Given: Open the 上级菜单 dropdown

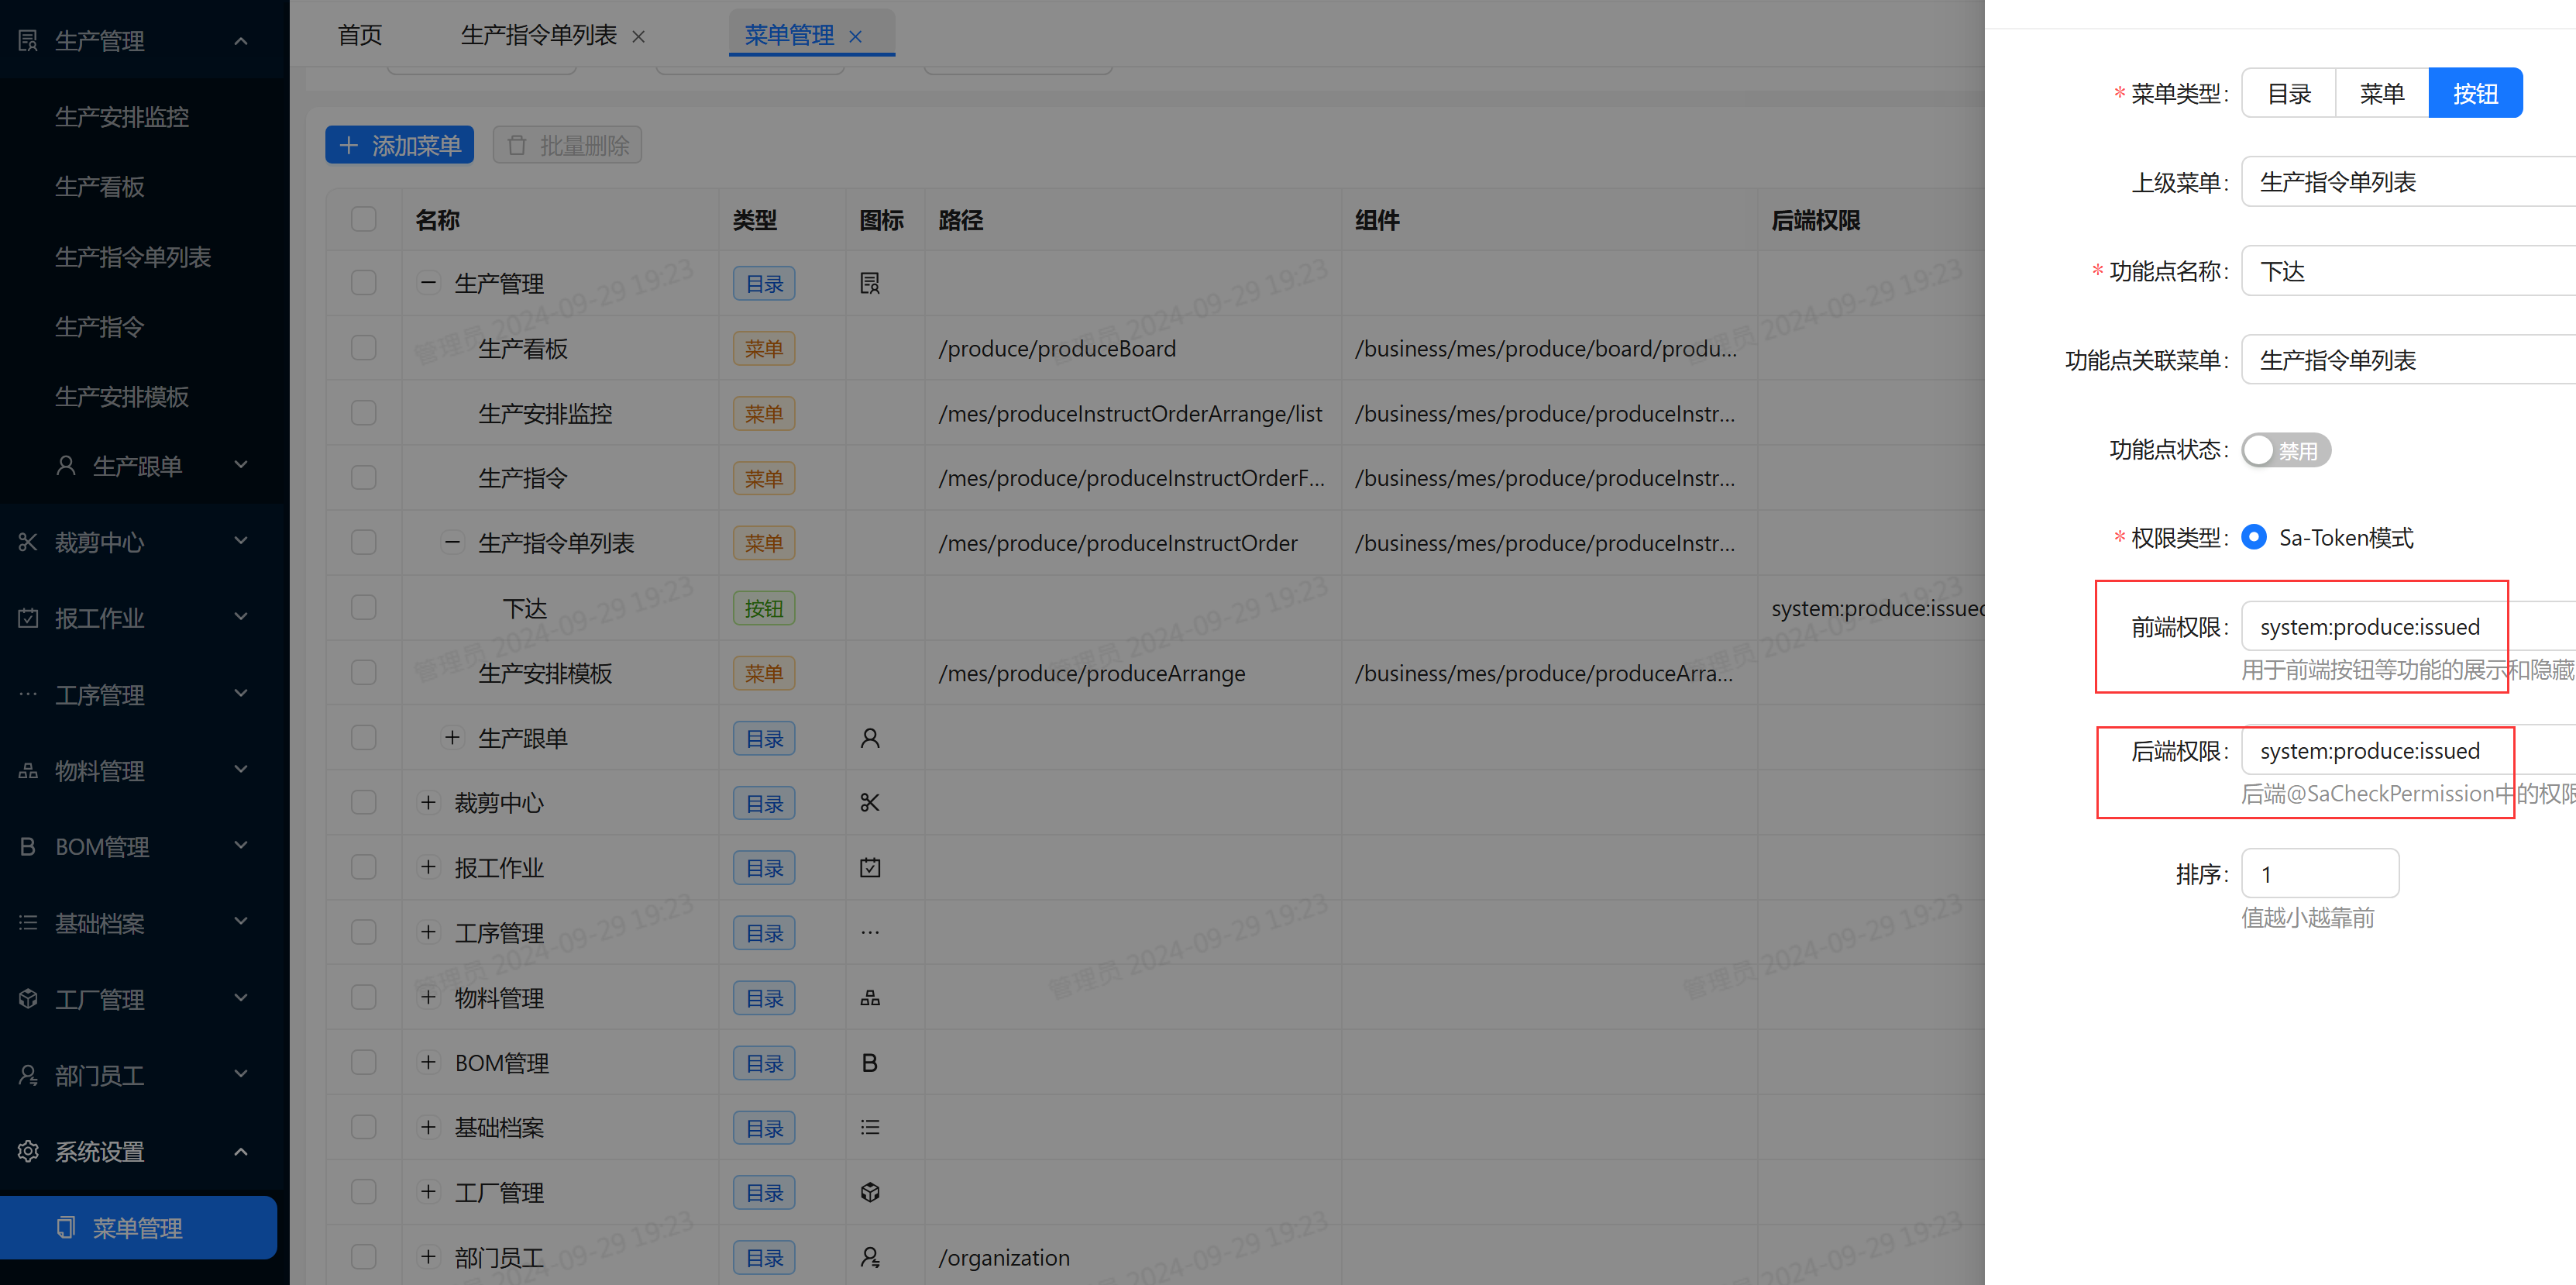Looking at the screenshot, I should (x=2408, y=182).
